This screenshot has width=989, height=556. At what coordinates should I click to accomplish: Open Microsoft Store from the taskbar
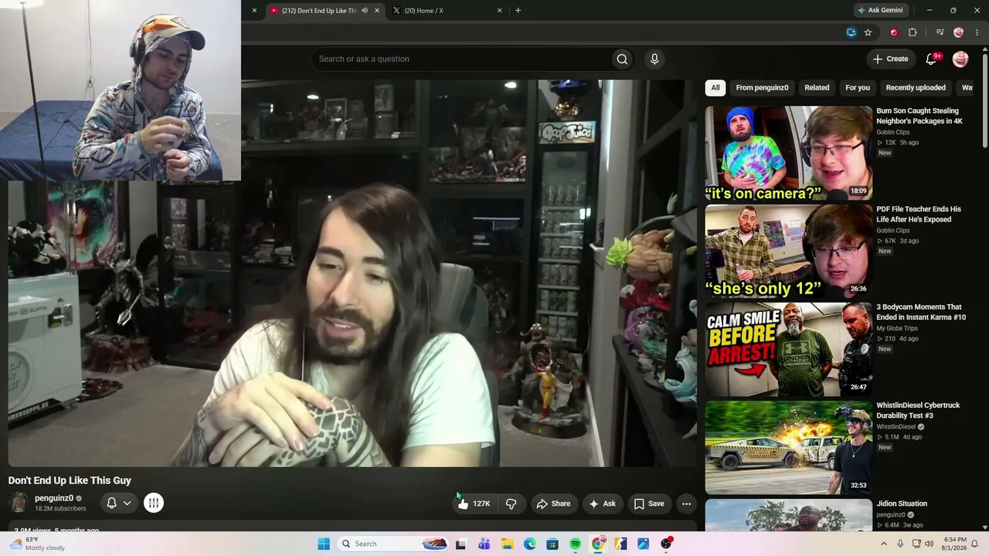point(552,544)
